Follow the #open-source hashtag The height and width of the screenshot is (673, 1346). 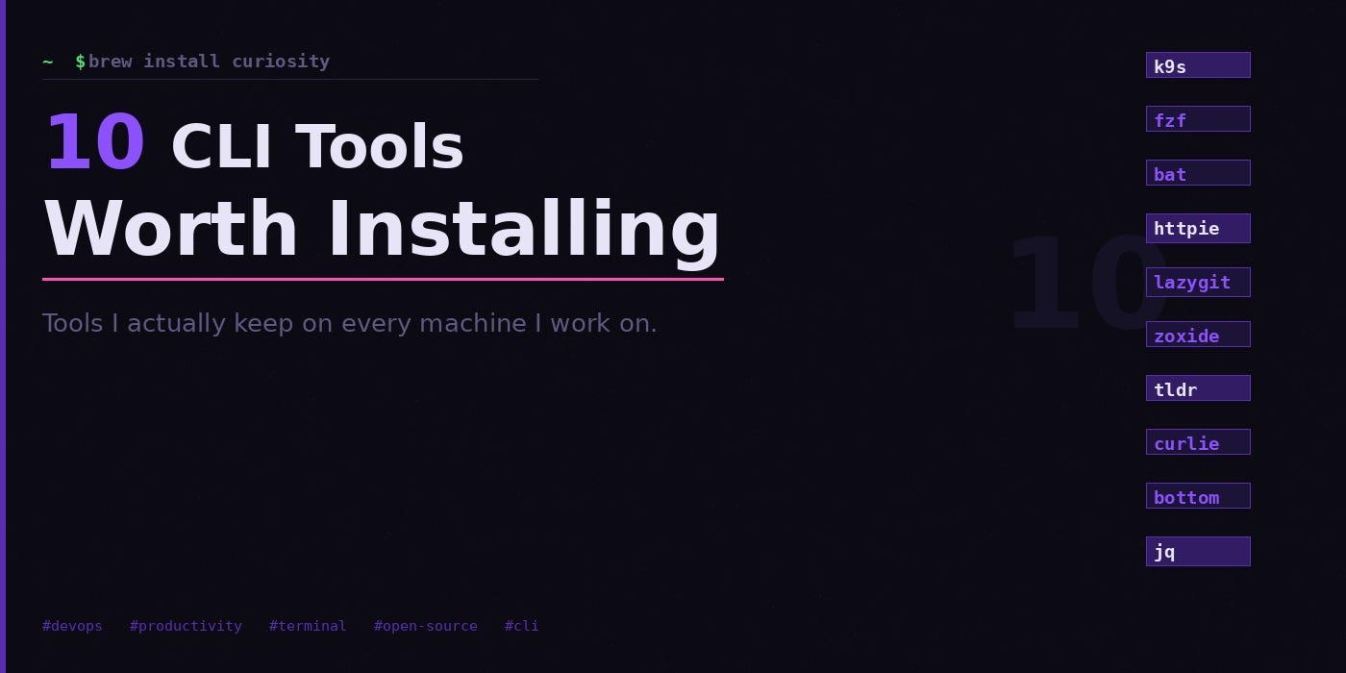426,626
